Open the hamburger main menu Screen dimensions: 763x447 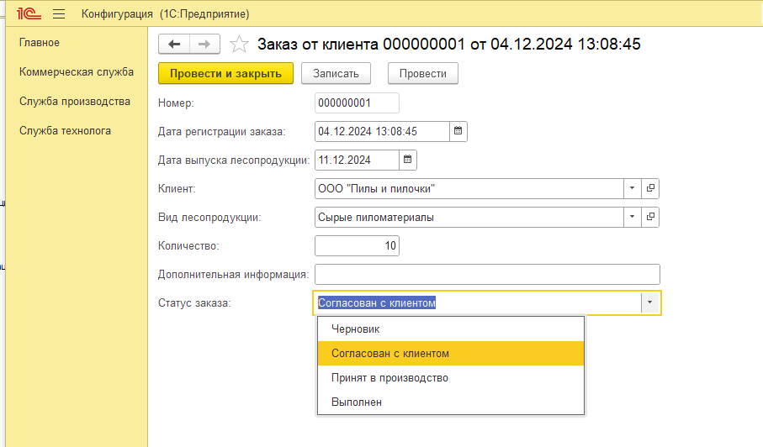click(59, 14)
